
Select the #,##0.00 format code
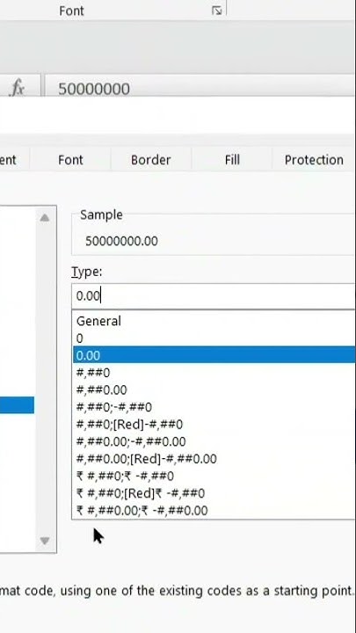tap(214, 389)
